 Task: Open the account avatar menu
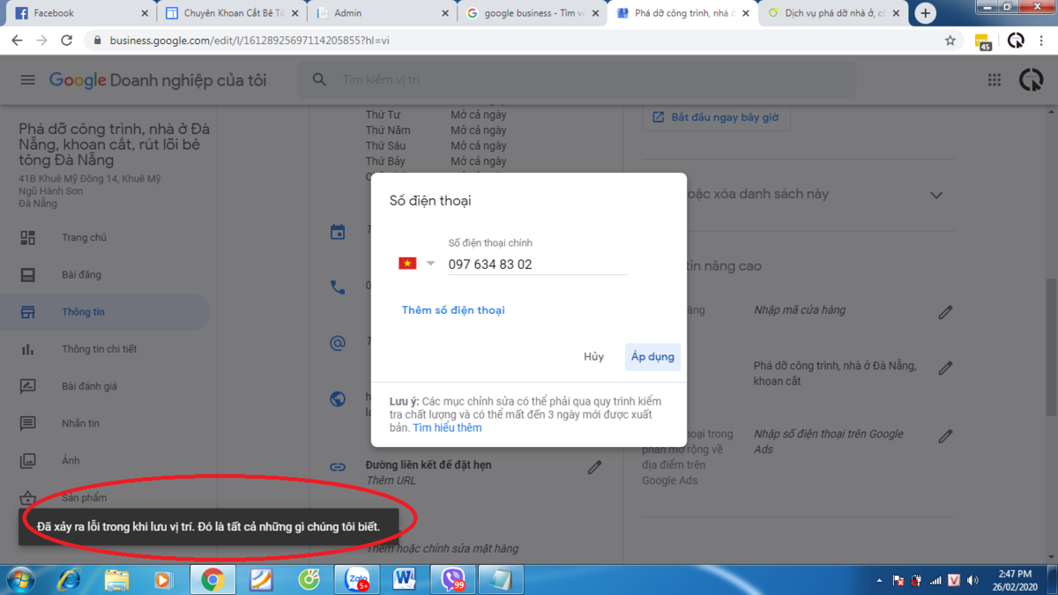[1031, 80]
